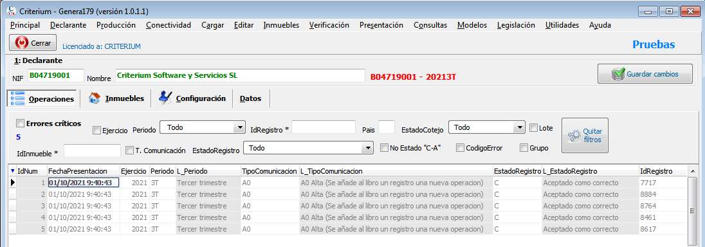
Task: Click the Quitar filtros button
Action: pyautogui.click(x=585, y=136)
